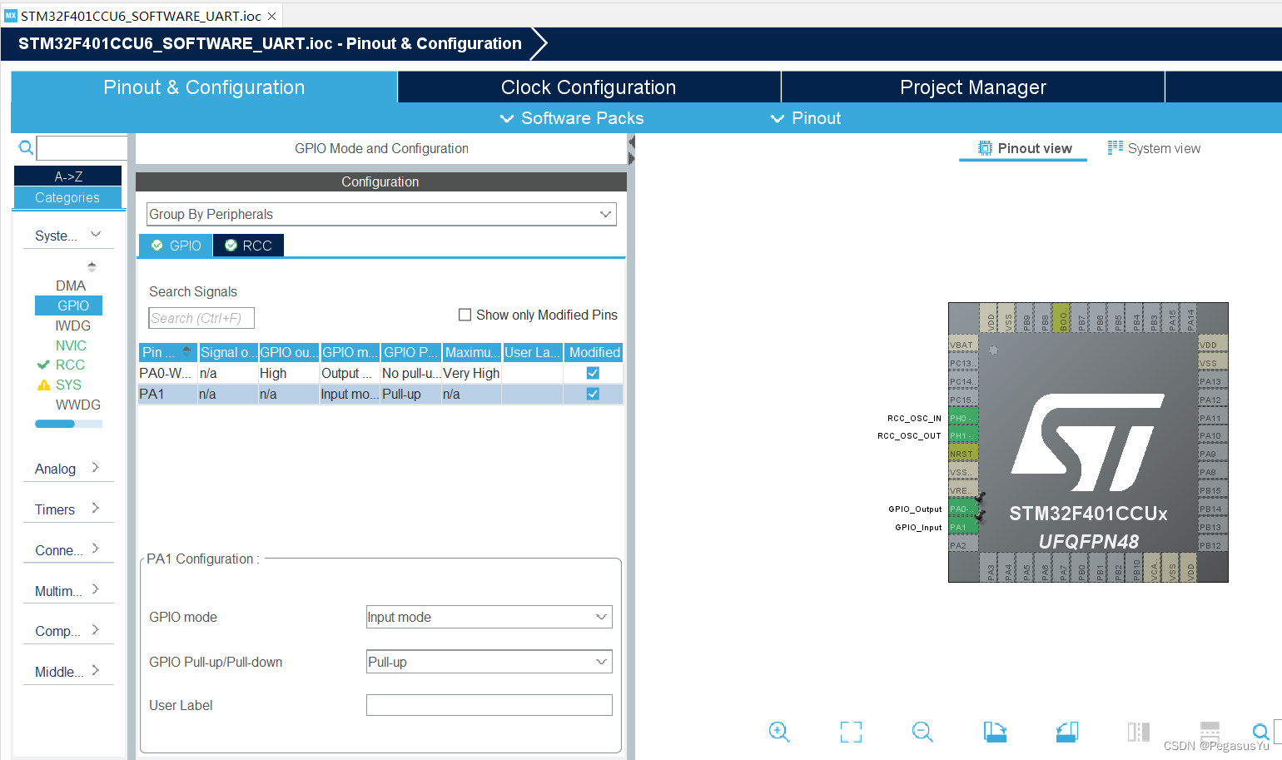This screenshot has width=1282, height=760.
Task: Click the green check on the GPIO tab
Action: tap(157, 246)
